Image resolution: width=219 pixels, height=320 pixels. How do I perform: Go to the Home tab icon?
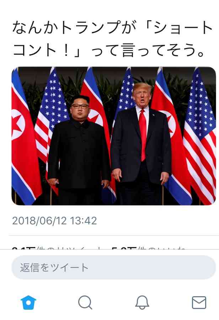[x=28, y=303]
